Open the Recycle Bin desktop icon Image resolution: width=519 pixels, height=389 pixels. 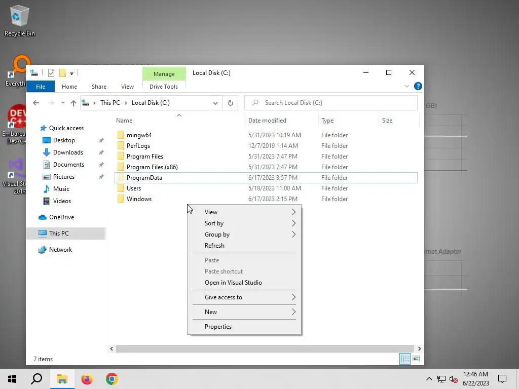[19, 21]
